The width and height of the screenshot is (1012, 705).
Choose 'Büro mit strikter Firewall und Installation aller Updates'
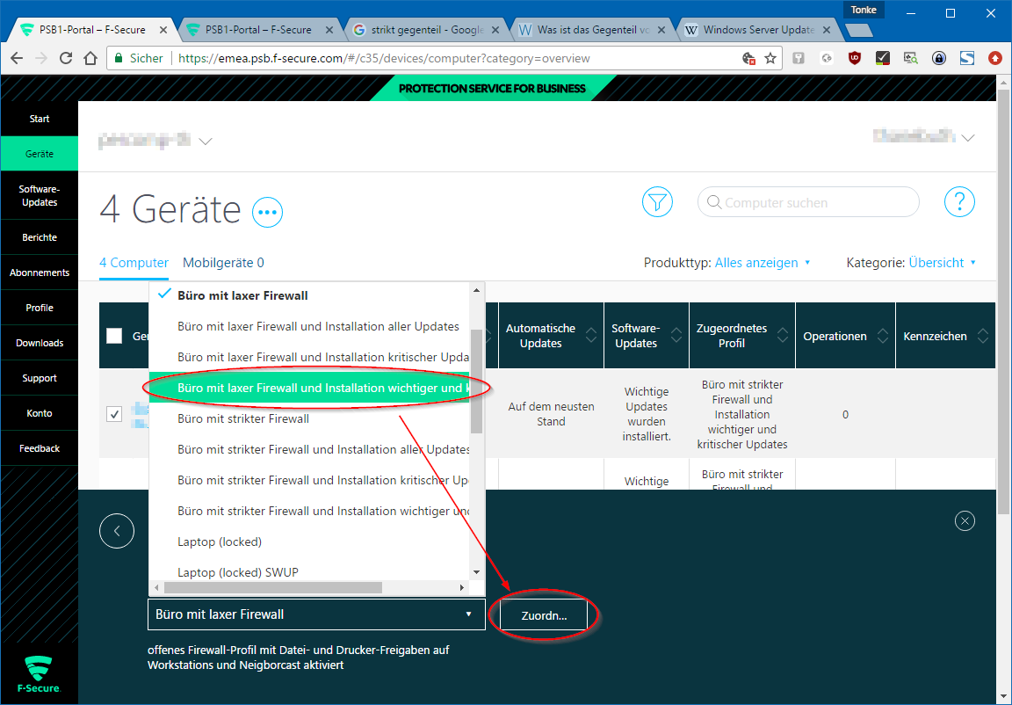309,449
